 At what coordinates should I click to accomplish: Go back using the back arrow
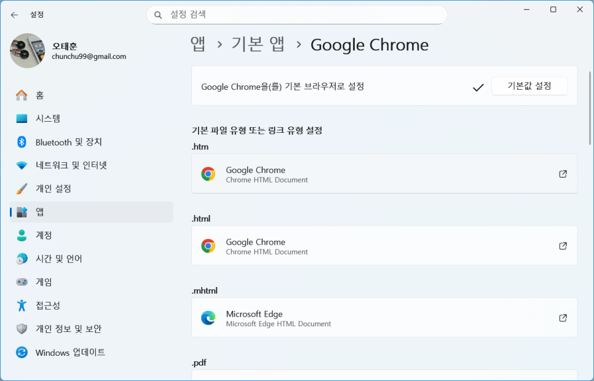(14, 15)
